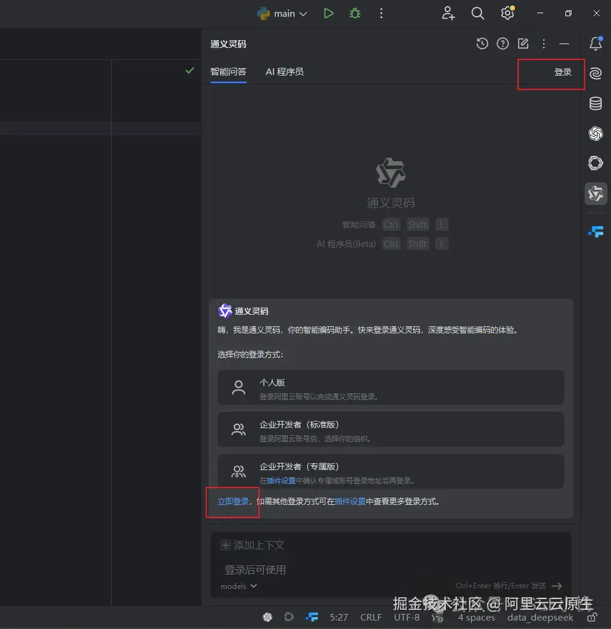Open the models dropdown in chat input

pyautogui.click(x=237, y=586)
